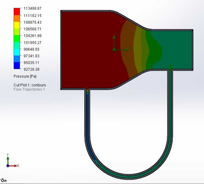Click the 113488.87 maximum pressure legend value

[32, 8]
